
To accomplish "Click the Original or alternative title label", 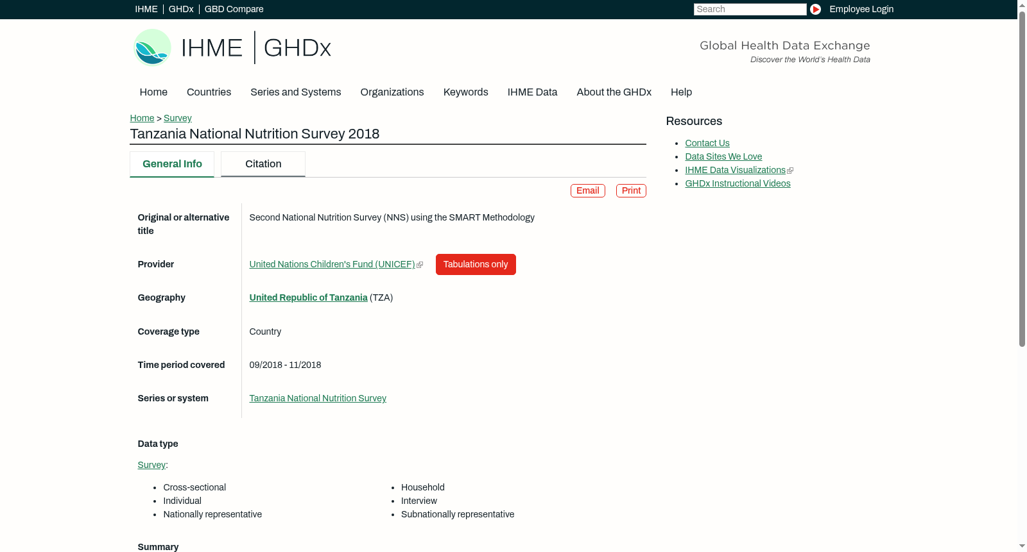I will [x=184, y=224].
